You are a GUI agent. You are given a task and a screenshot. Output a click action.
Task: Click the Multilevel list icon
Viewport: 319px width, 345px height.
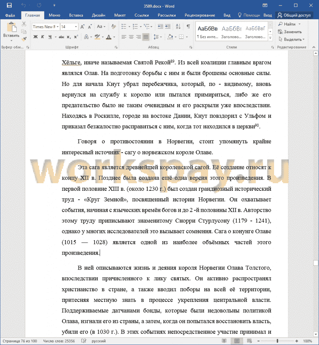tap(147, 27)
